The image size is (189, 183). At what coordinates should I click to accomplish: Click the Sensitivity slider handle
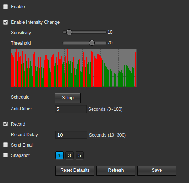coord(69,32)
